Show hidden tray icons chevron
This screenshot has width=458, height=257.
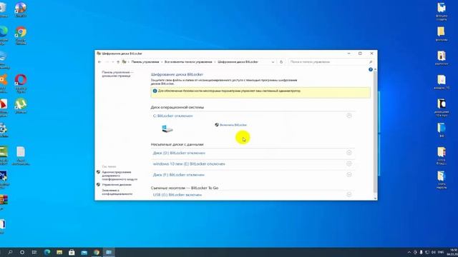(409, 252)
